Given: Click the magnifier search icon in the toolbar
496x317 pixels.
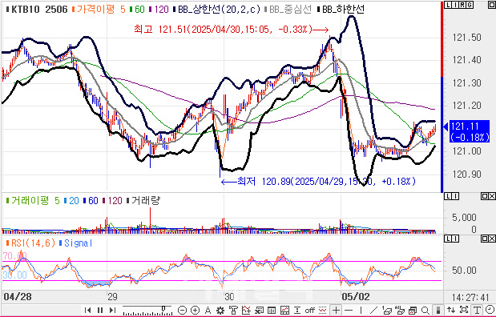Looking at the screenshot, I should [x=425, y=311].
